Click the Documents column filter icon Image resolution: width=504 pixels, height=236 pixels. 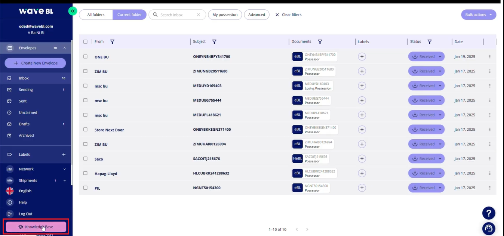tap(320, 42)
